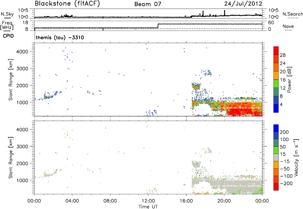The height and width of the screenshot is (209, 303).
Task: Click the '60' tick on the Nave axis
Action: pos(271,23)
